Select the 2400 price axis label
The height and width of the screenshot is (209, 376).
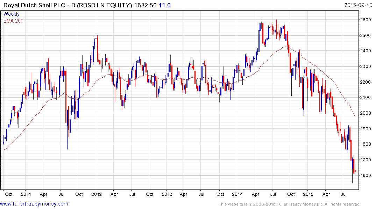coord(366,51)
